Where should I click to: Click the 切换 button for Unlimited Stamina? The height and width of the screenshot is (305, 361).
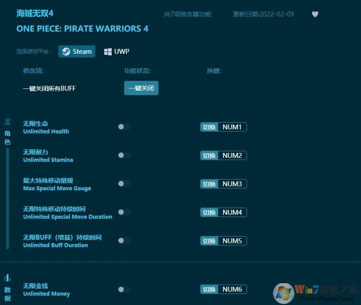pos(209,155)
